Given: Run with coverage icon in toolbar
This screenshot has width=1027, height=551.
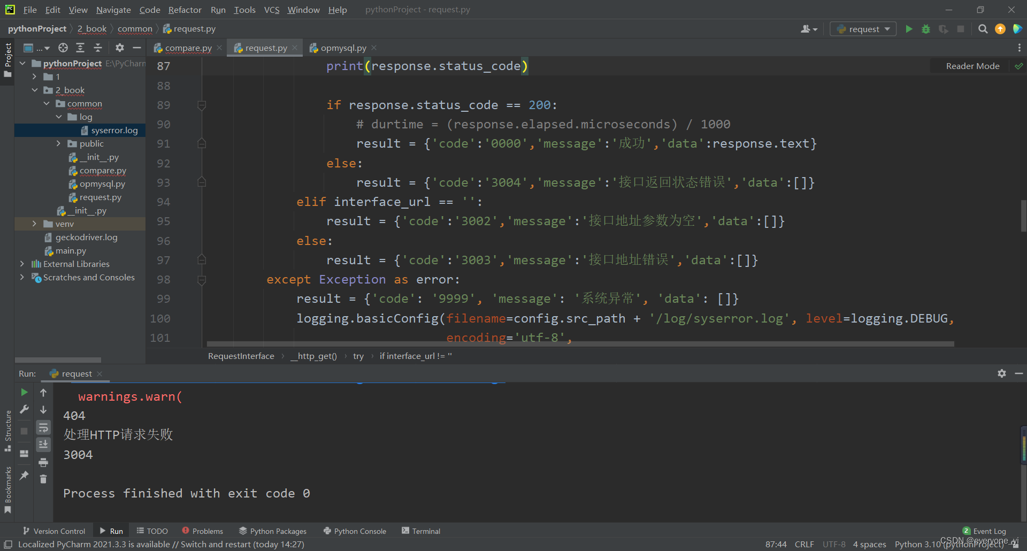Looking at the screenshot, I should click(944, 29).
